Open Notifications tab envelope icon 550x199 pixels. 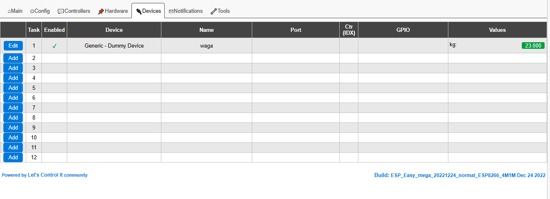(171, 11)
